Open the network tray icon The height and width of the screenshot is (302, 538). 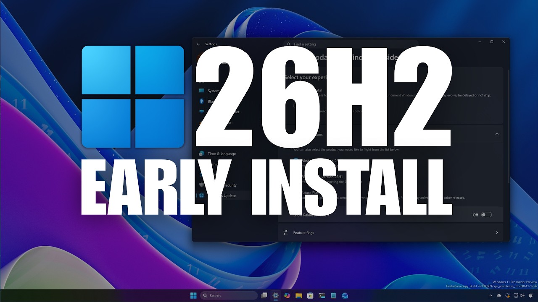tap(516, 295)
